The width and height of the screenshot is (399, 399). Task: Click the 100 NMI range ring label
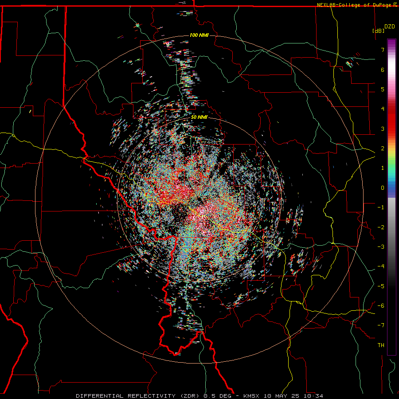(x=199, y=35)
